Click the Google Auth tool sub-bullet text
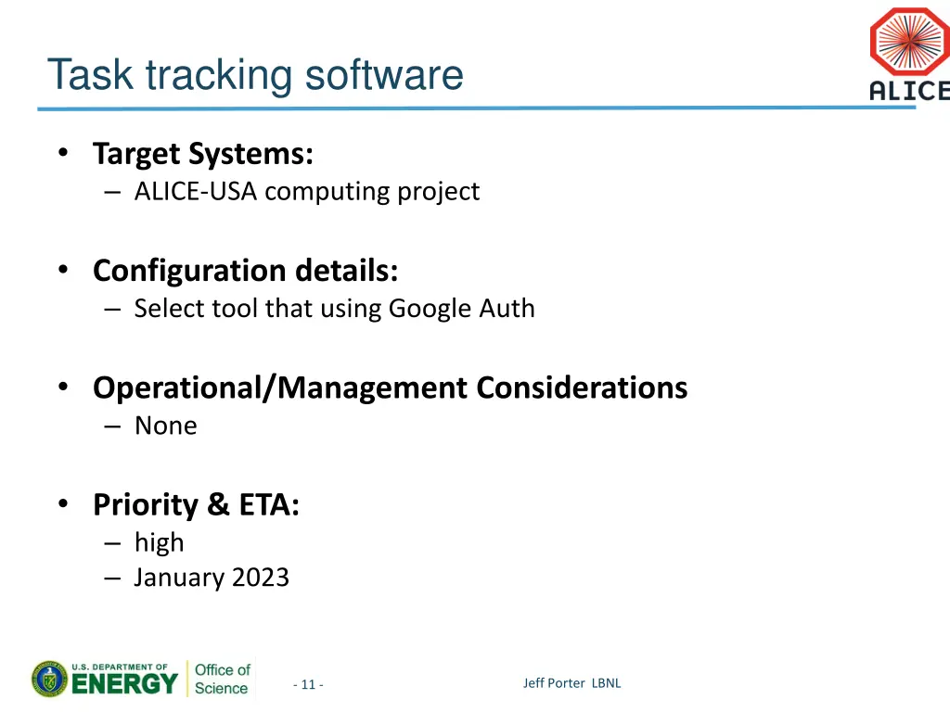The image size is (950, 712). [334, 308]
